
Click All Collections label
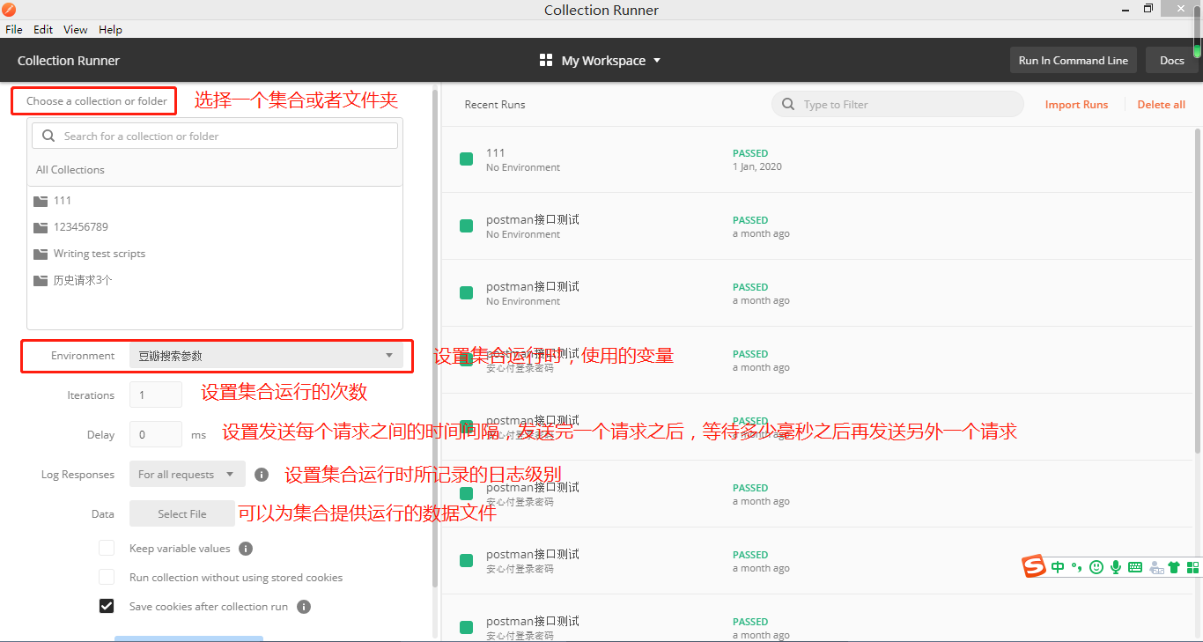[70, 170]
